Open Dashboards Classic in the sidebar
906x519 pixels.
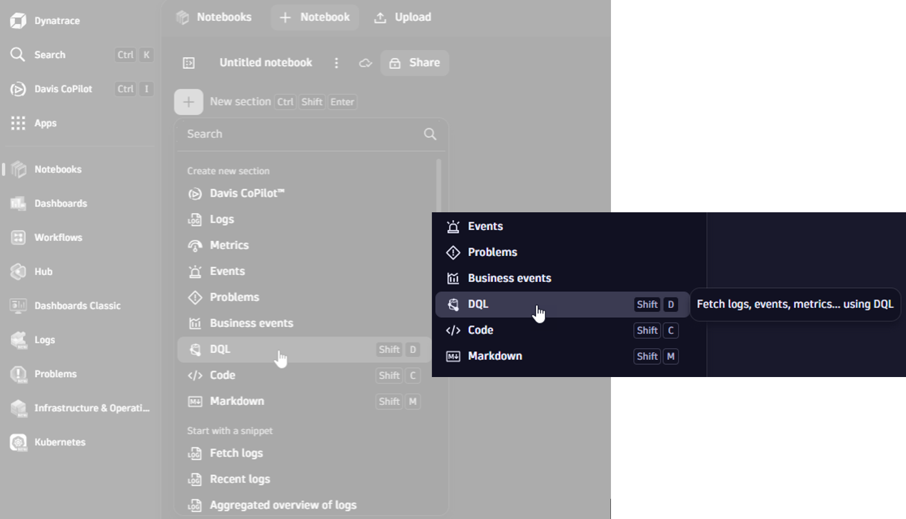coord(77,306)
